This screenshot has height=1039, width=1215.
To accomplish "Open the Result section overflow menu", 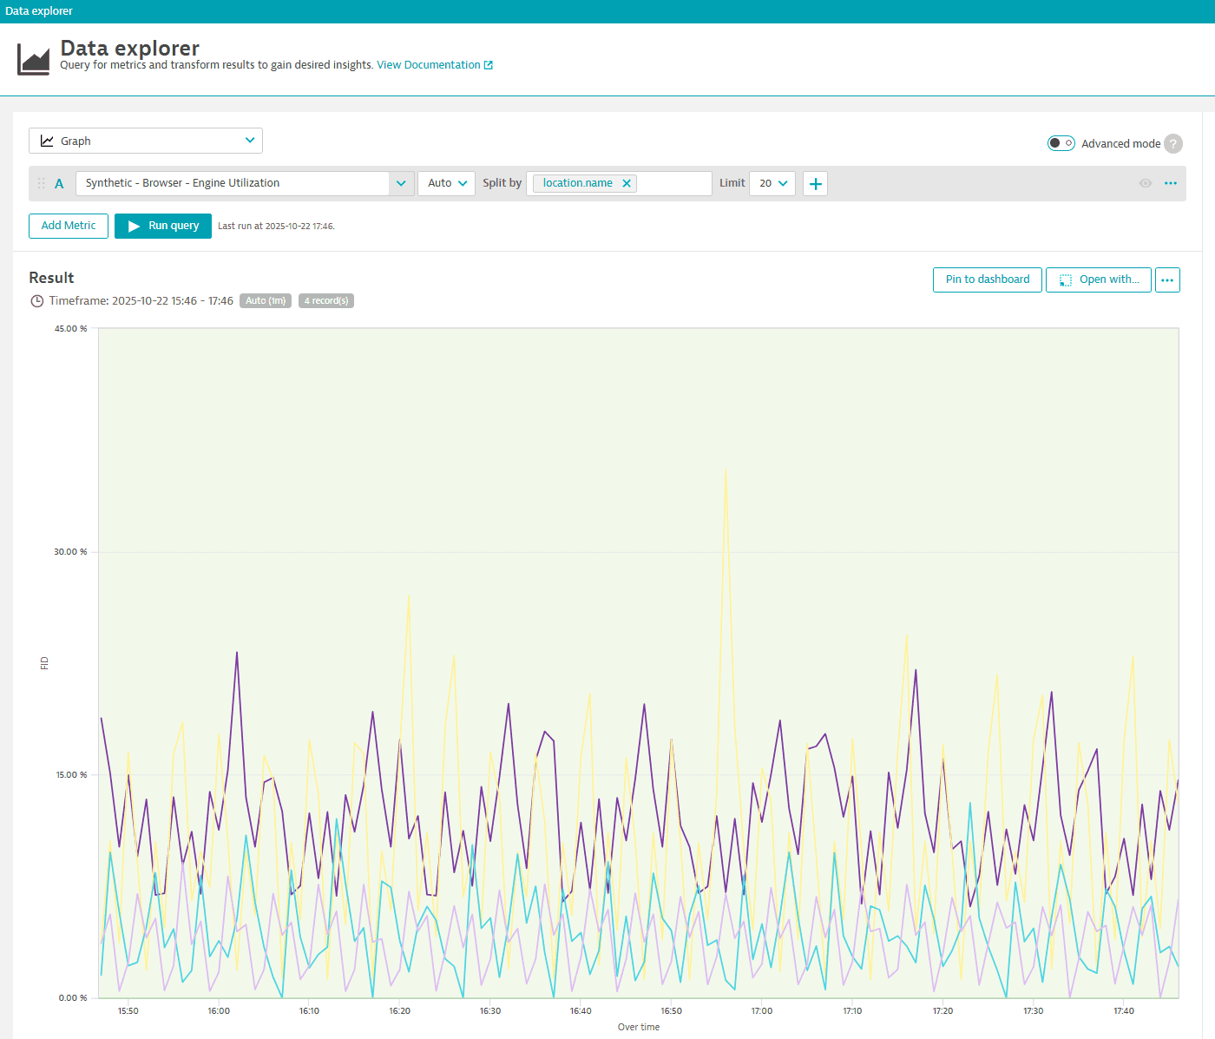I will tap(1166, 279).
